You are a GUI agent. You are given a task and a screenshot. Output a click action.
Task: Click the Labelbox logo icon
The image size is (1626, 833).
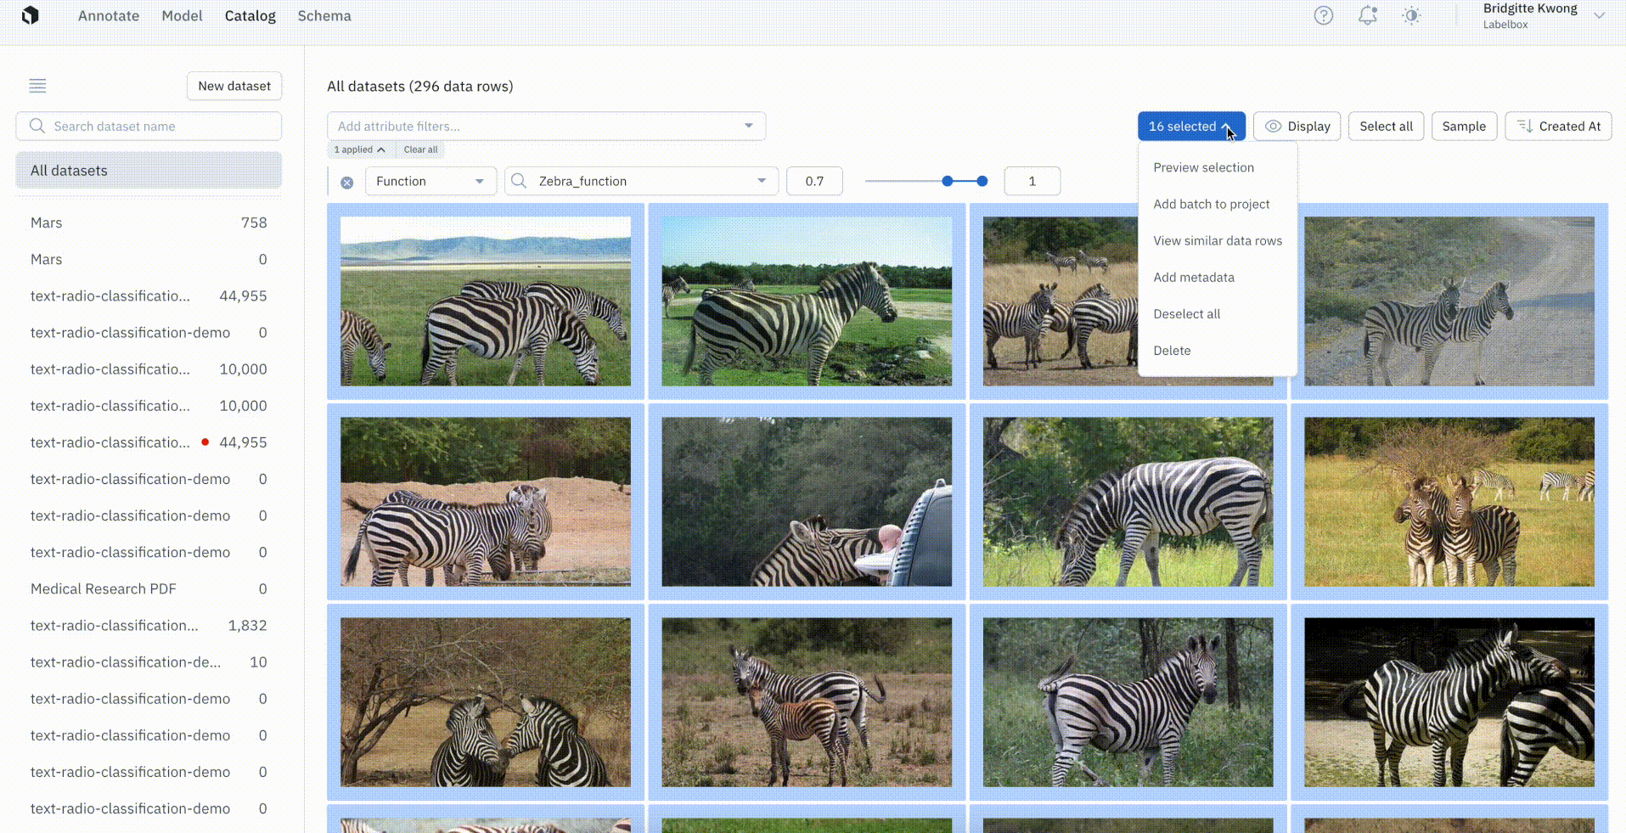click(31, 15)
